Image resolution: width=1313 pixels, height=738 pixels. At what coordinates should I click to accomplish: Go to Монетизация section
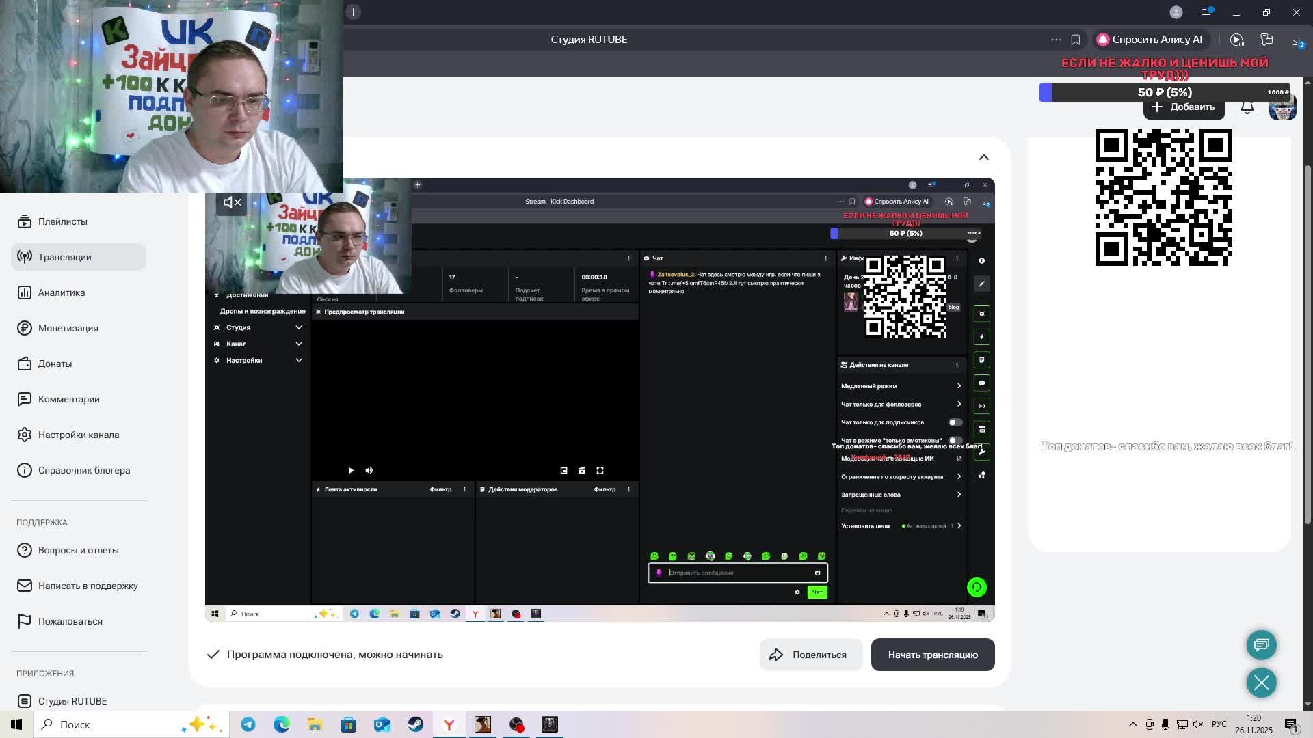[68, 328]
